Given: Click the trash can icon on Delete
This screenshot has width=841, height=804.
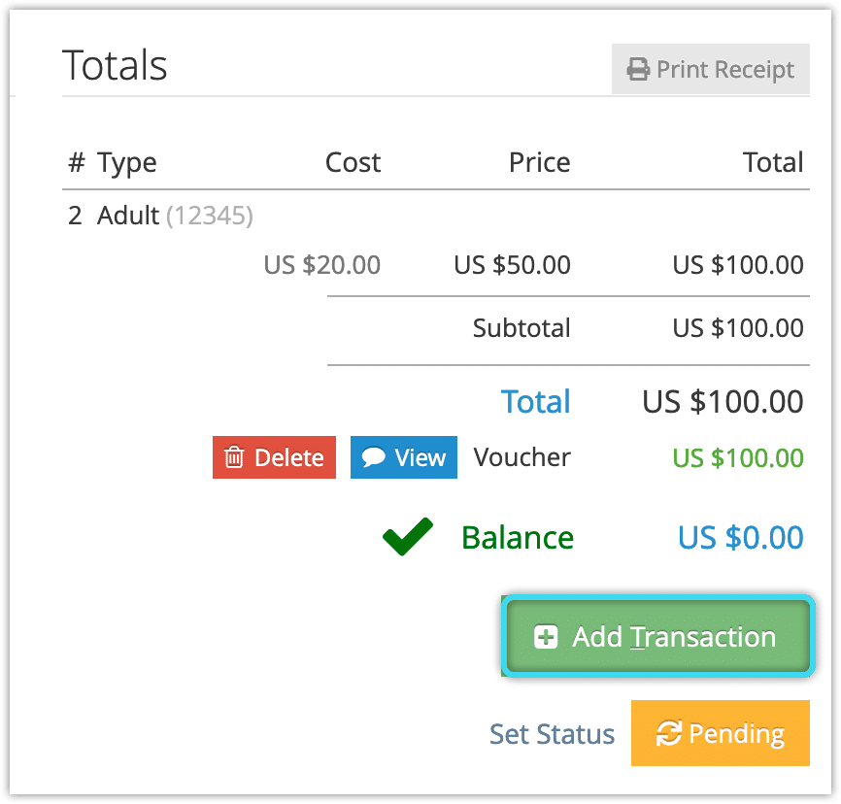Looking at the screenshot, I should click(x=234, y=457).
